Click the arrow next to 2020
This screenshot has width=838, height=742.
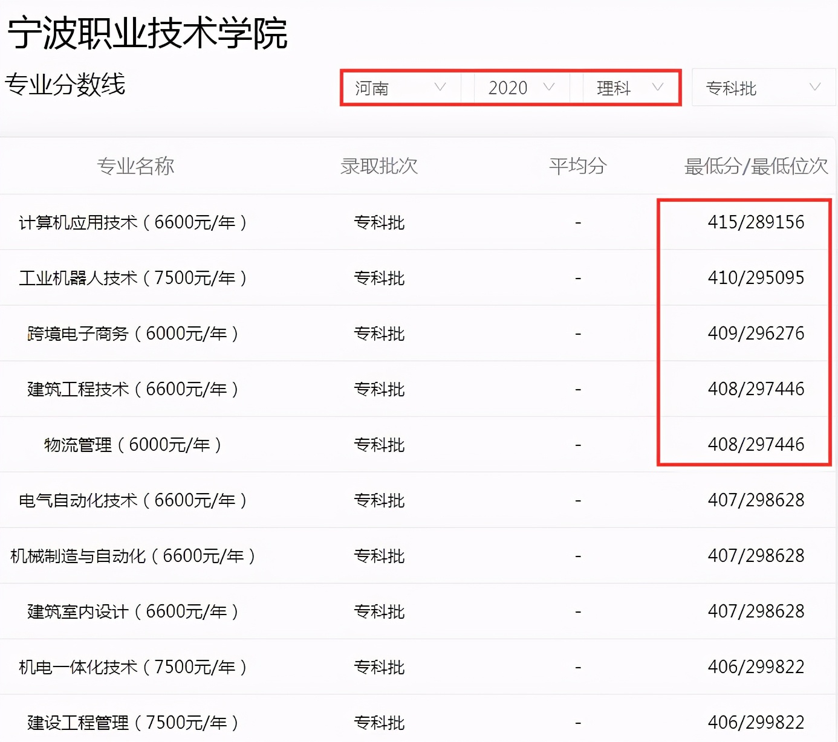[549, 88]
